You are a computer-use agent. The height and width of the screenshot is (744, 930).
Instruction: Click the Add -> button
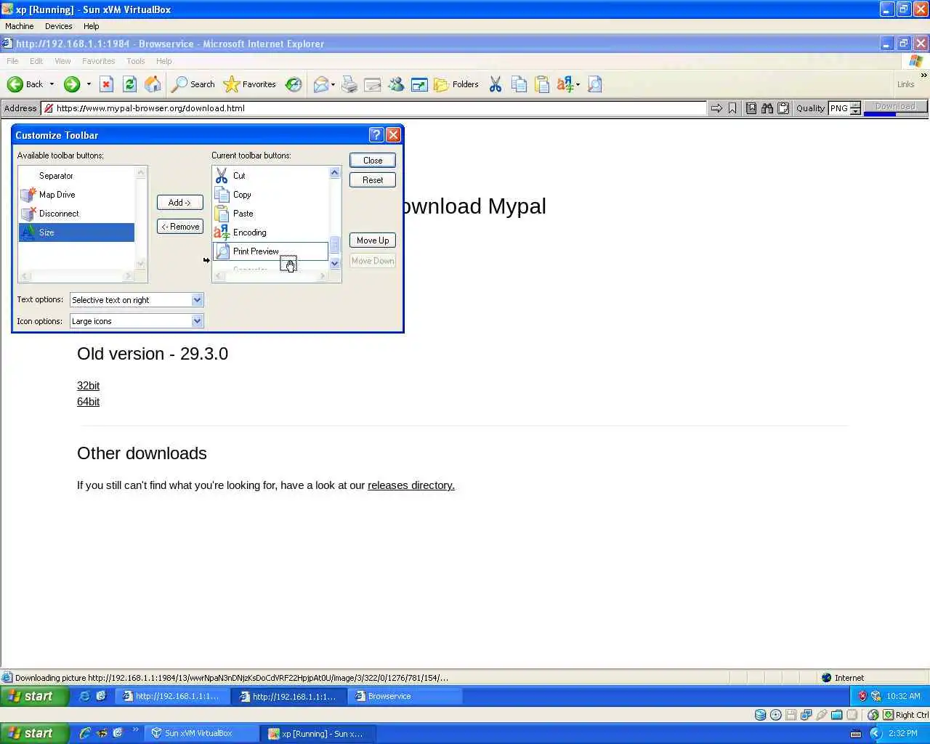180,203
